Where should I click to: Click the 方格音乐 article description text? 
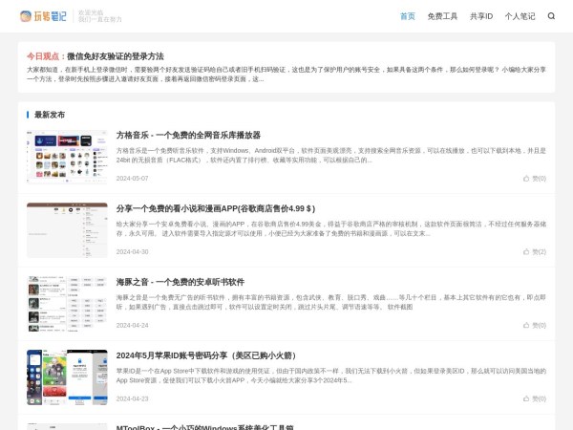pos(331,156)
